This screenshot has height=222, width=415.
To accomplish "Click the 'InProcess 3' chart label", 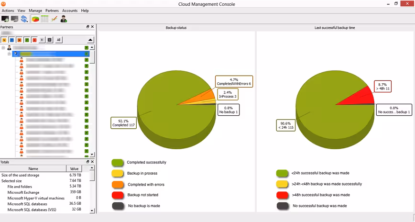I will 228,94.
